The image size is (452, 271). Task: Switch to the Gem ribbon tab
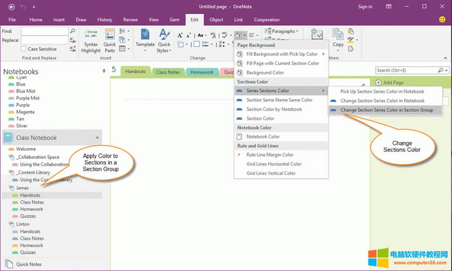coord(174,19)
